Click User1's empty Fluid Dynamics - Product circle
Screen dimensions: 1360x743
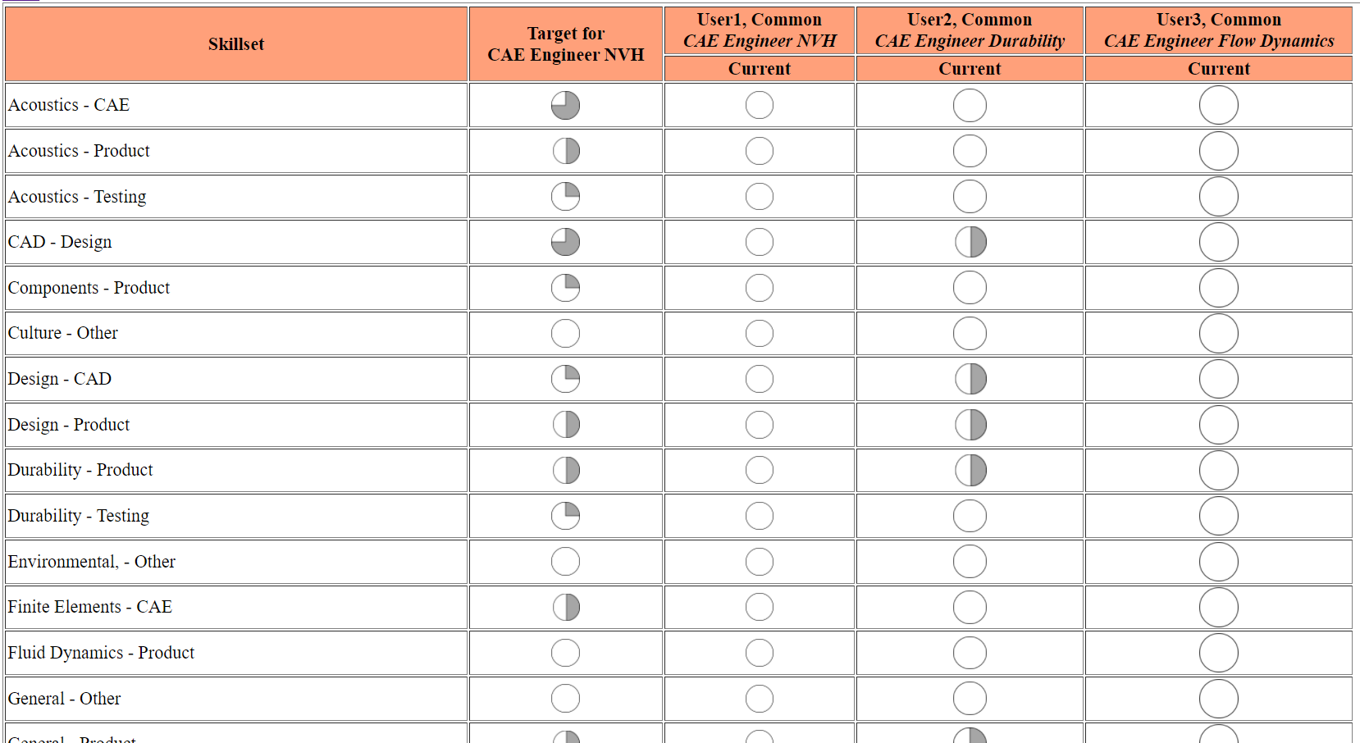pos(760,653)
